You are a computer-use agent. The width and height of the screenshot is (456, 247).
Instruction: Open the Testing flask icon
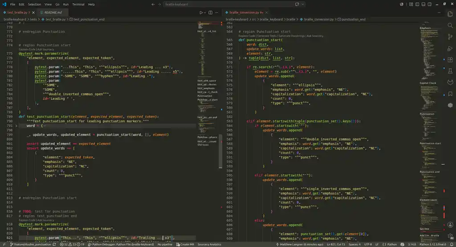pyautogui.click(x=450, y=71)
